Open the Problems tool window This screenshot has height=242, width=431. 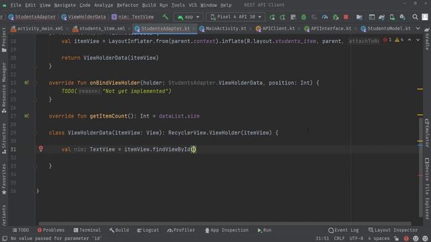tap(51, 230)
